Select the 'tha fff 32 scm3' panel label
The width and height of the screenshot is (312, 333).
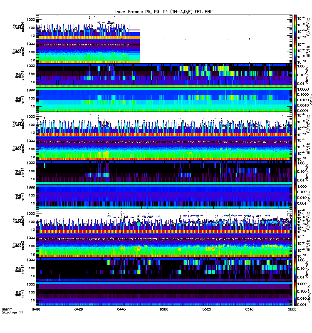pos(18,51)
